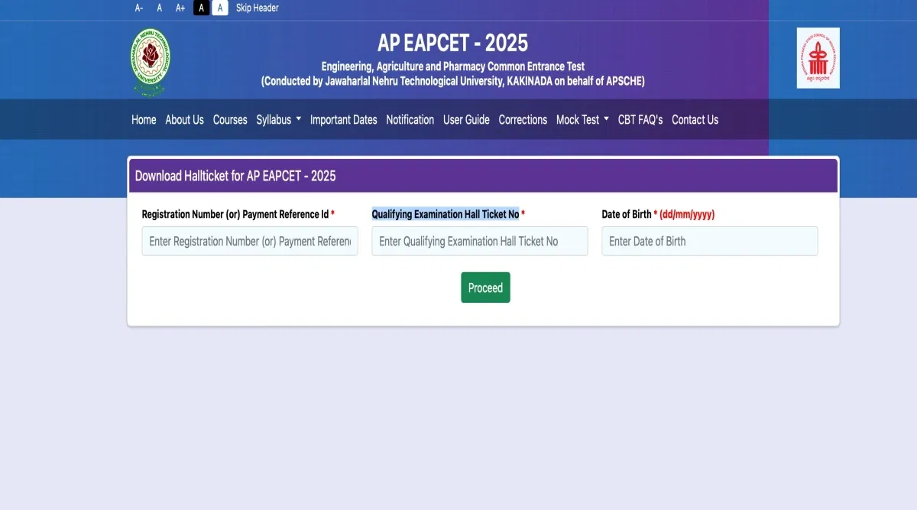
Task: Switch to black high-contrast theme
Action: click(201, 8)
